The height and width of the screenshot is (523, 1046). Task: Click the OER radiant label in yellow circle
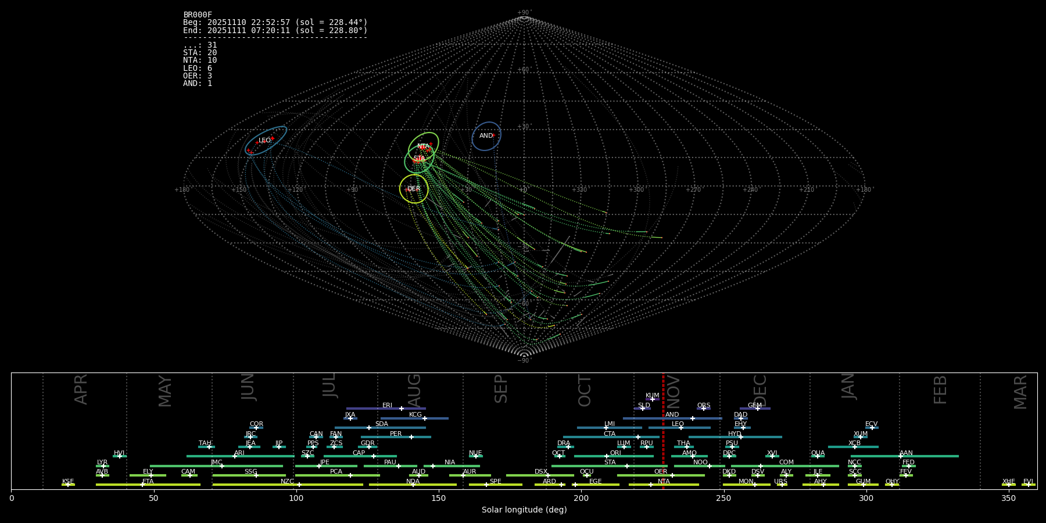click(x=414, y=189)
